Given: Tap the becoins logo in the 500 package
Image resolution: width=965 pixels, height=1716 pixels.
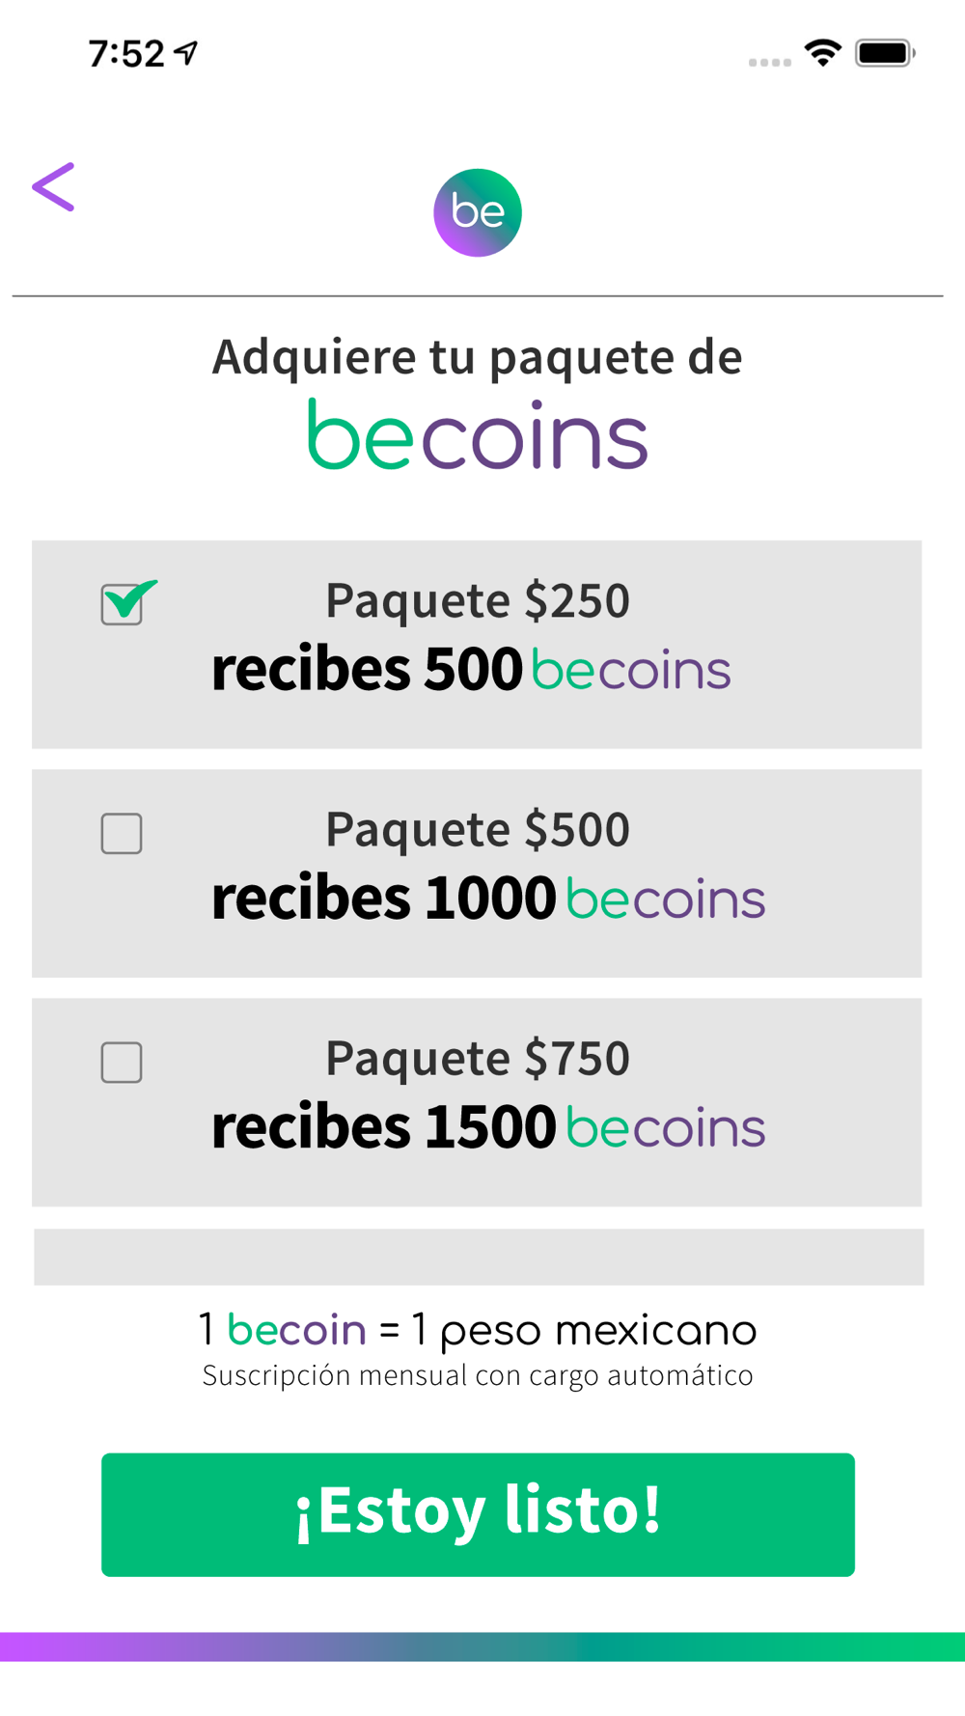Looking at the screenshot, I should coord(631,670).
